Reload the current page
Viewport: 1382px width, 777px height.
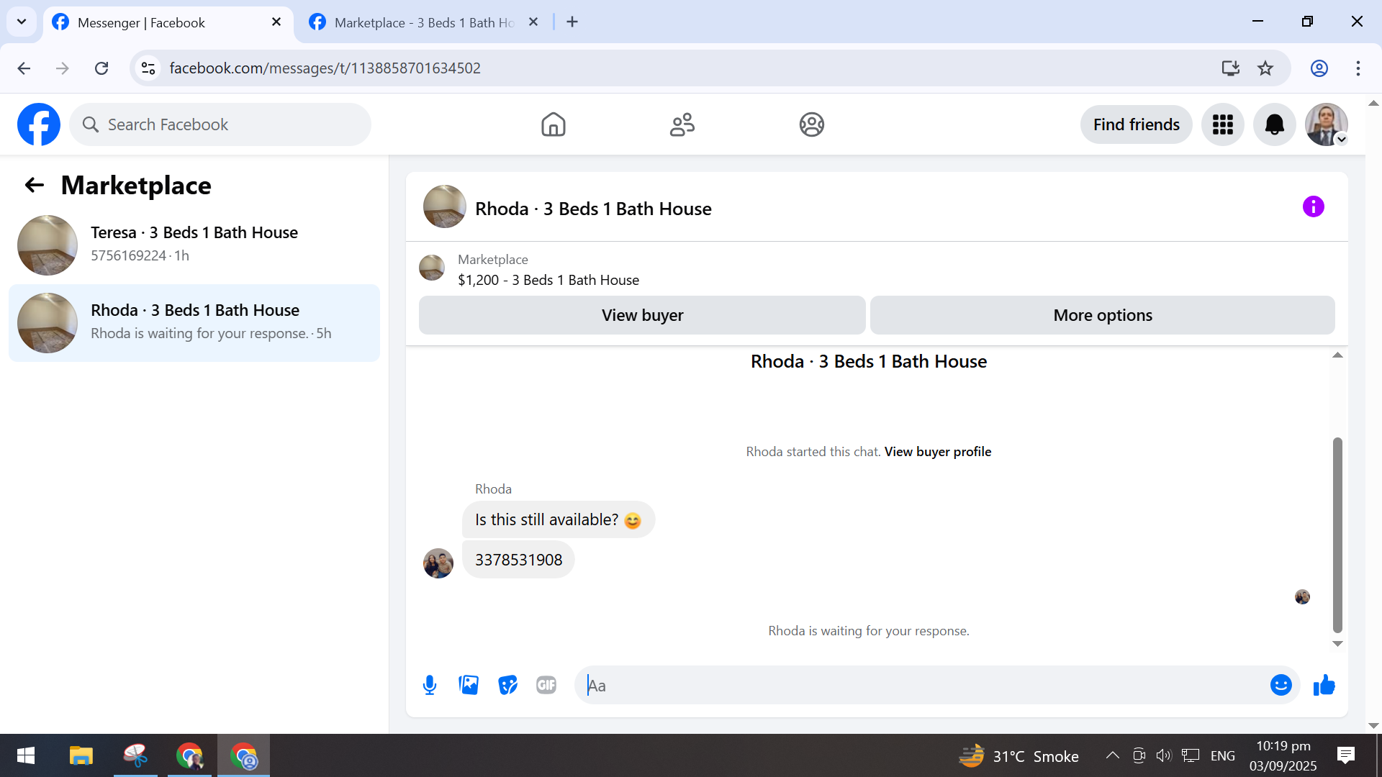coord(101,68)
